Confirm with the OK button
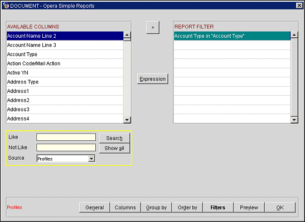This screenshot has width=305, height=222. (280, 208)
